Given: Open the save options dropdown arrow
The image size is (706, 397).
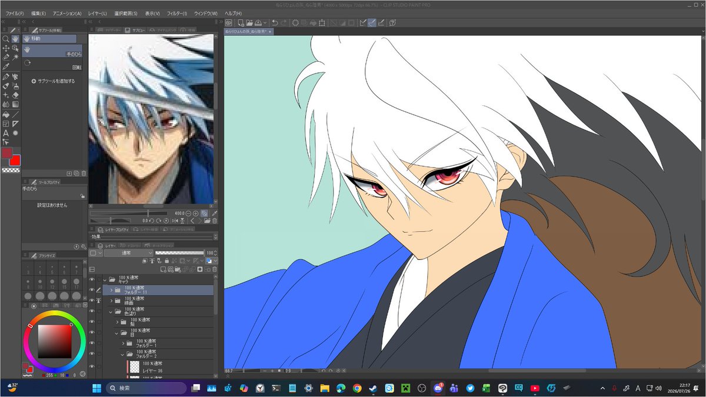Looking at the screenshot, I should coord(265,23).
